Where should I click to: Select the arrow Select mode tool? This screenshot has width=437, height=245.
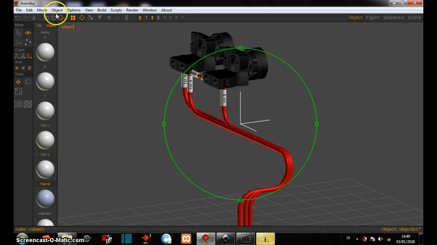(18, 33)
